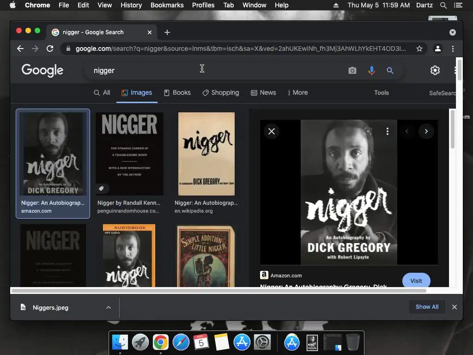Click the Visit button
473x355 pixels.
point(416,281)
